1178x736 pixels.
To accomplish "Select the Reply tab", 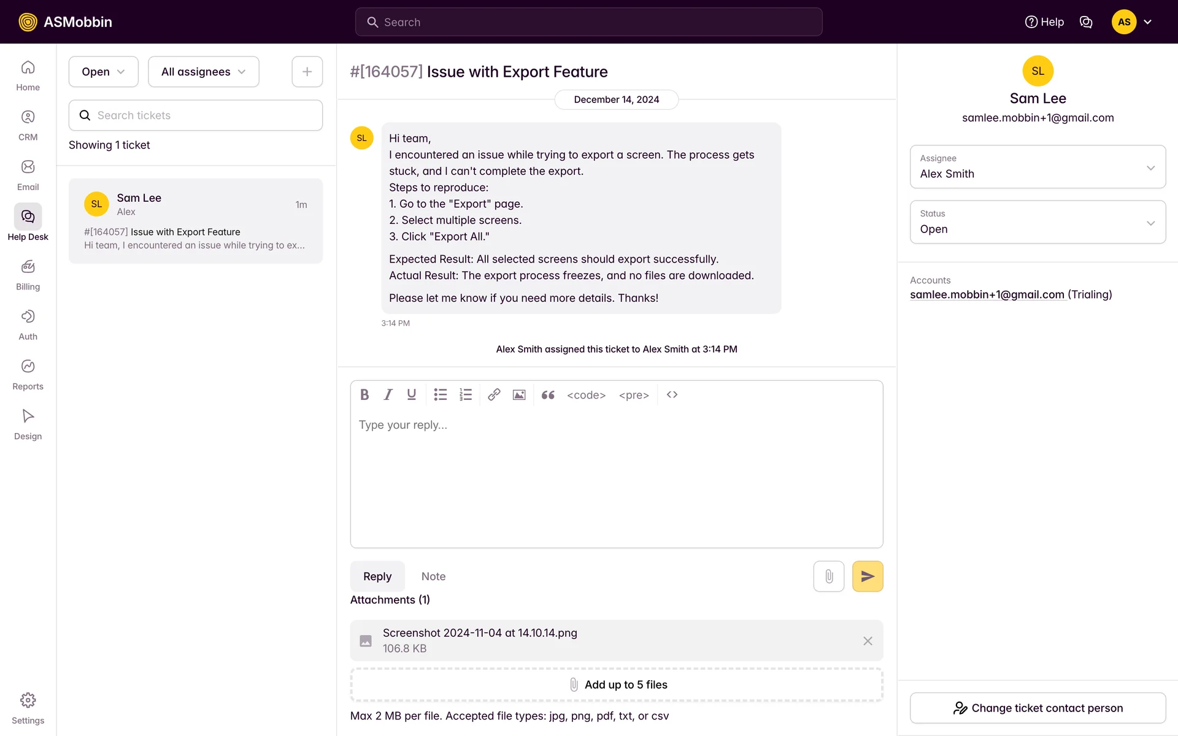I will coord(377,576).
